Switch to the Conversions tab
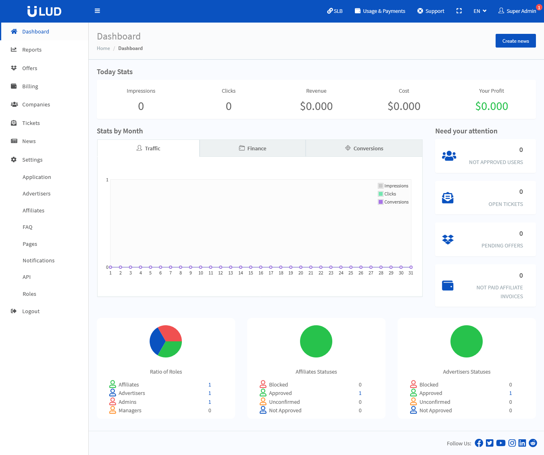This screenshot has width=544, height=455. 364,148
